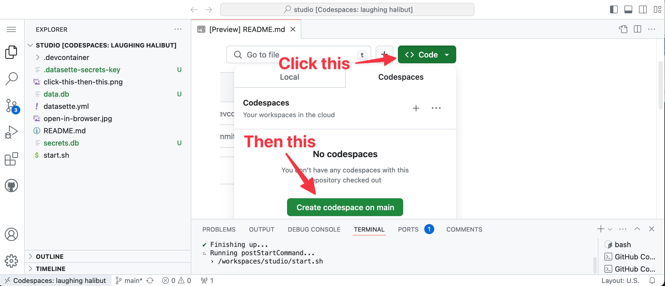Open the hamburger application menu

coord(11,29)
